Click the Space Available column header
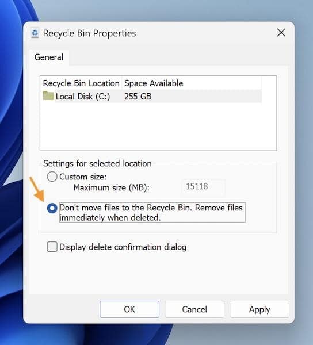This screenshot has width=313, height=345. tap(154, 83)
